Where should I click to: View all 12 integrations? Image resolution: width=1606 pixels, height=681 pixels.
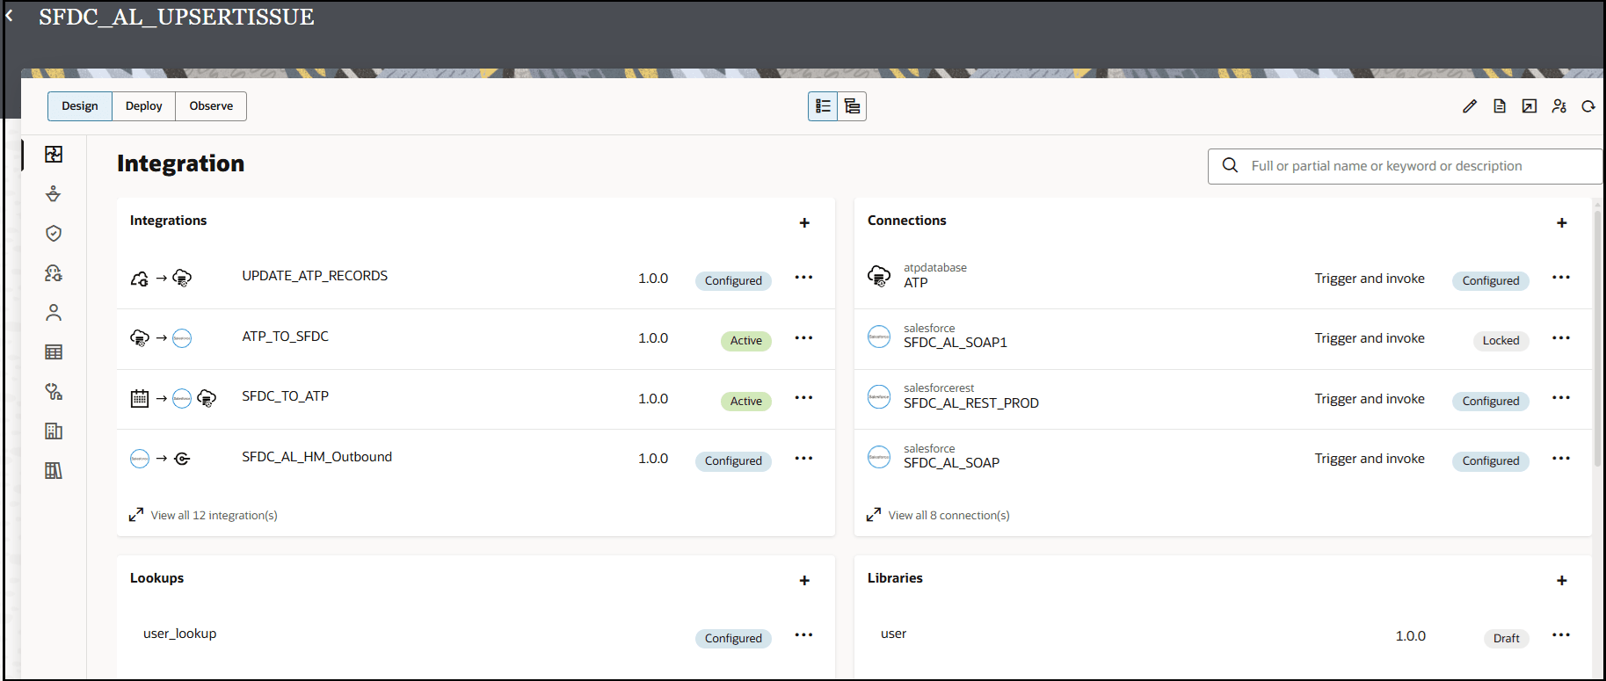coord(214,516)
